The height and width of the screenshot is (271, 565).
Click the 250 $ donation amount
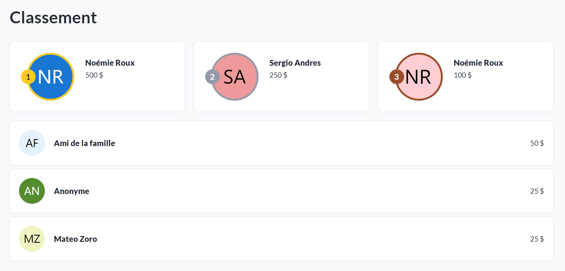tap(278, 75)
